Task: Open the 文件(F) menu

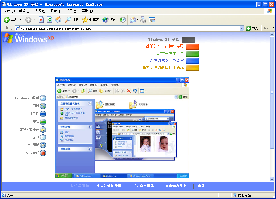Action: [x=9, y=11]
